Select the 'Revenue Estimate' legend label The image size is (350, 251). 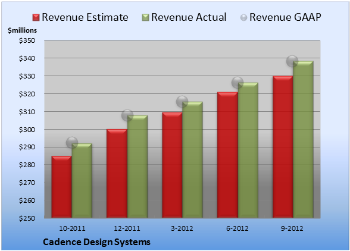point(85,17)
